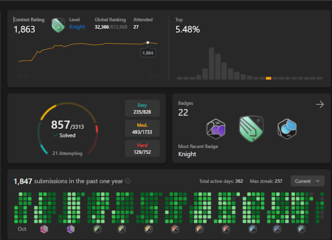Image resolution: width=332 pixels, height=240 pixels.
Task: Click the Global Ranking 32,366 value
Action: click(102, 27)
